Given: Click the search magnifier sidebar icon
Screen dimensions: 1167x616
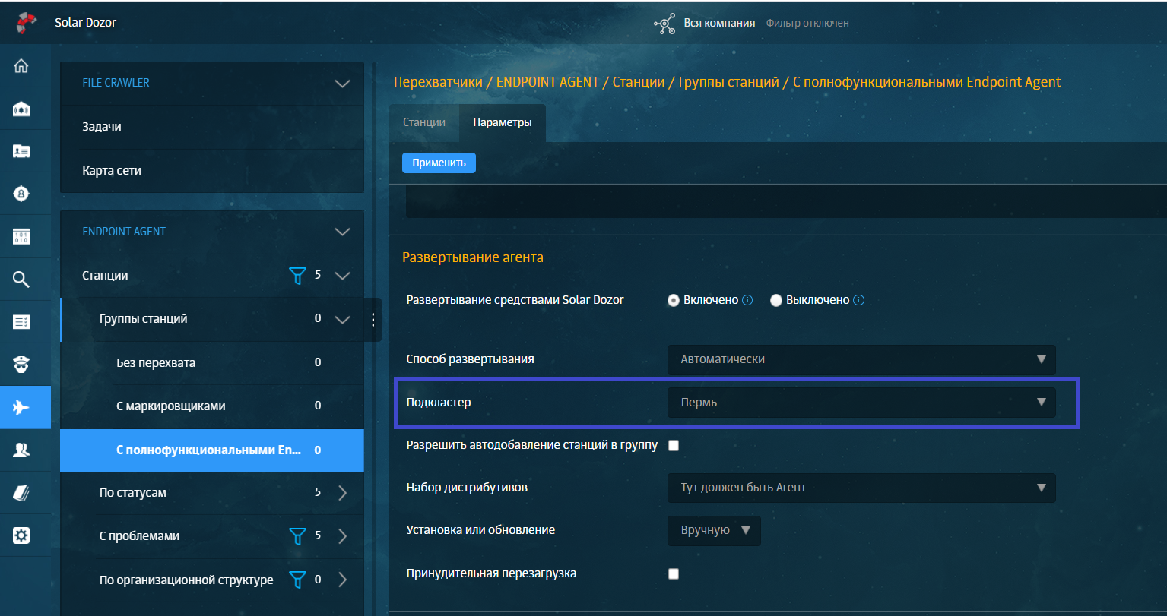Looking at the screenshot, I should pos(21,280).
